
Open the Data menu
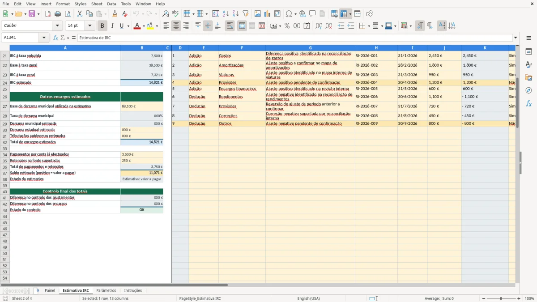tap(111, 4)
